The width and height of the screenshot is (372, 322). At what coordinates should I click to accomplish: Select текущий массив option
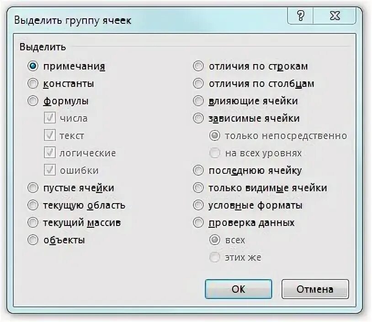pyautogui.click(x=33, y=222)
